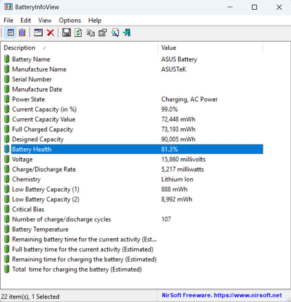This screenshot has width=291, height=302.
Task: Visit the NirSoft Freeware website link
Action: pyautogui.click(x=222, y=295)
